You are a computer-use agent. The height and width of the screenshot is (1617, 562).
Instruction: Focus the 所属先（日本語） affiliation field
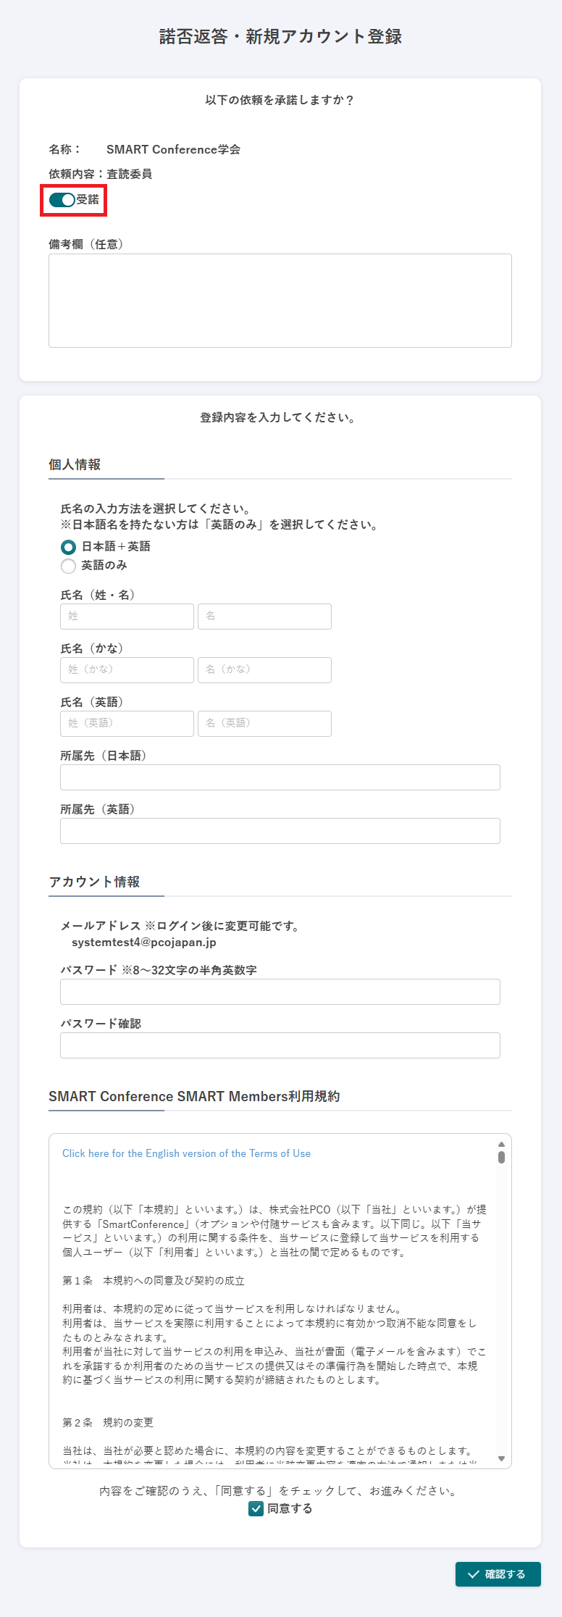(280, 777)
